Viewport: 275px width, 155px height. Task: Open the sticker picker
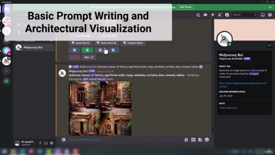[x=200, y=139]
